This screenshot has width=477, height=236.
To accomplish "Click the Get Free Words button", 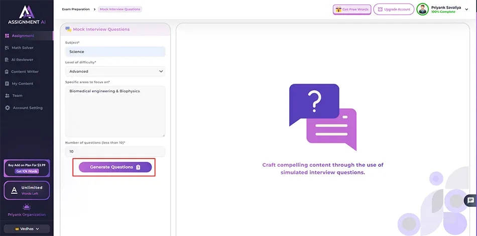I will click(352, 9).
